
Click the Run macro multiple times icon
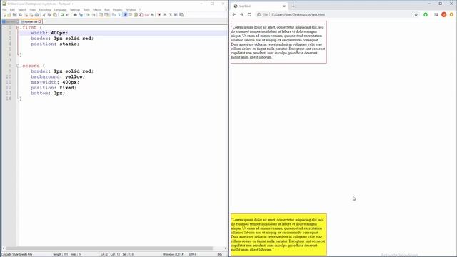tap(176, 15)
